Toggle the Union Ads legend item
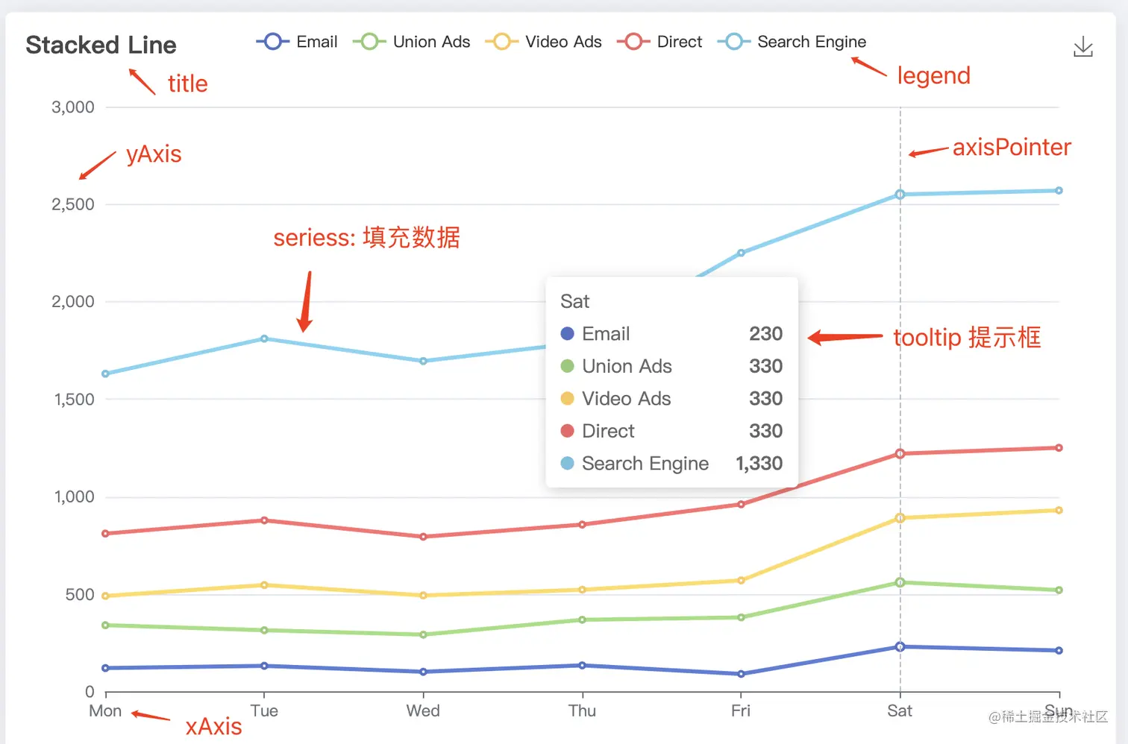 pos(412,42)
